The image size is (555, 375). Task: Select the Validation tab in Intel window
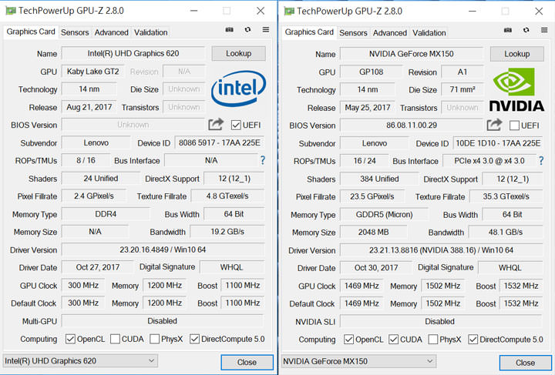[x=150, y=32]
